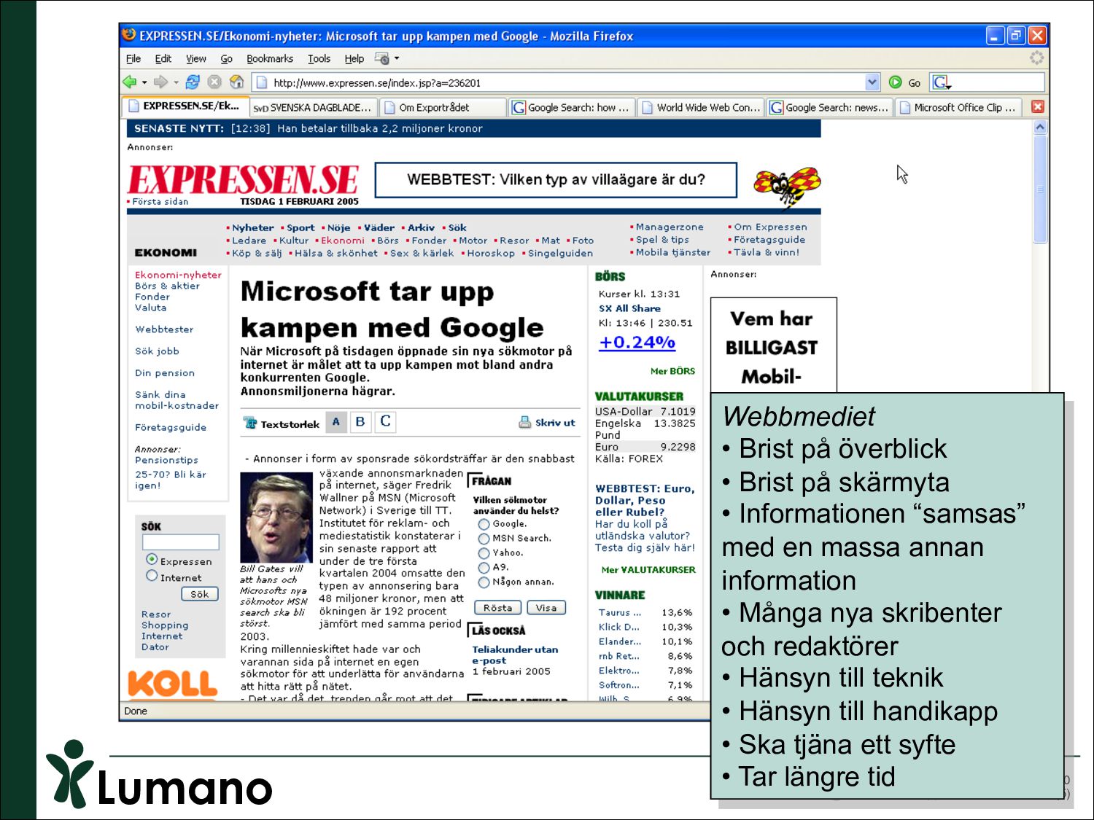Click the KOLL logo in the sidebar

(x=173, y=685)
